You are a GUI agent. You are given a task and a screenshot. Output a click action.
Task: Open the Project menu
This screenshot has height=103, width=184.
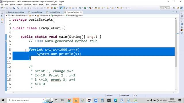tap(41, 5)
